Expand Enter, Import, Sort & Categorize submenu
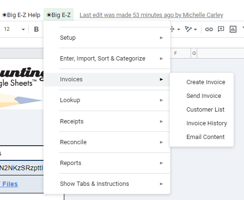This screenshot has height=200, width=244. pyautogui.click(x=107, y=59)
